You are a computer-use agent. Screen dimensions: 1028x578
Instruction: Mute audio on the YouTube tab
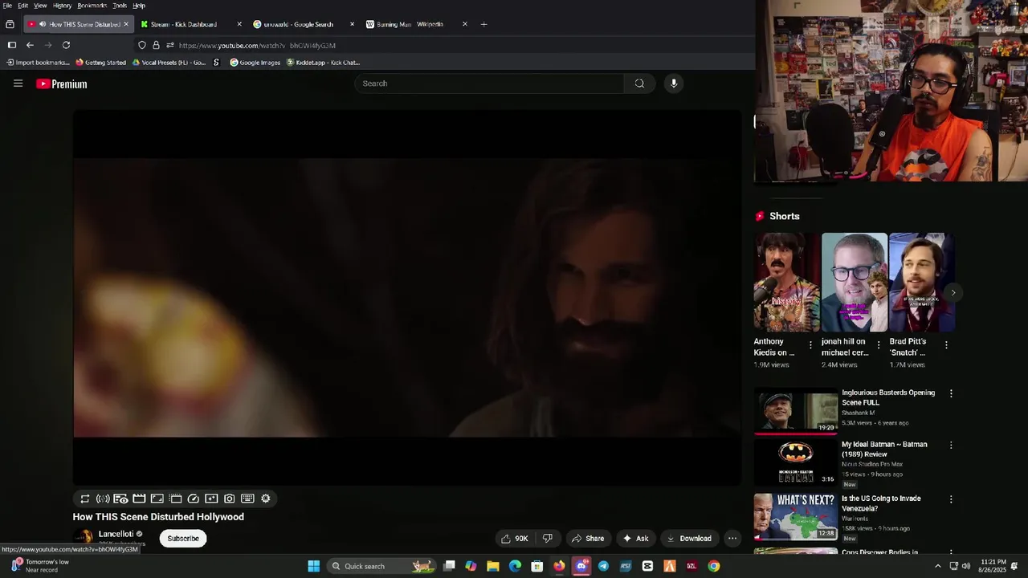point(42,24)
